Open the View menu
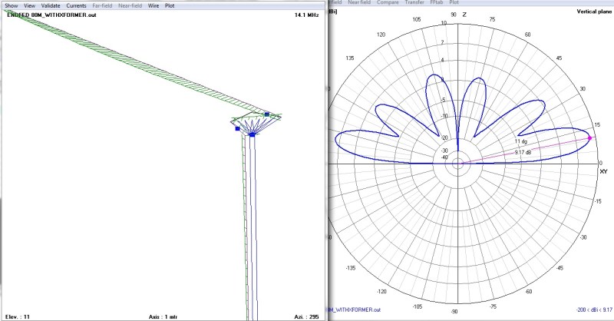Screen dimensions: 614x321 (x=30, y=5)
